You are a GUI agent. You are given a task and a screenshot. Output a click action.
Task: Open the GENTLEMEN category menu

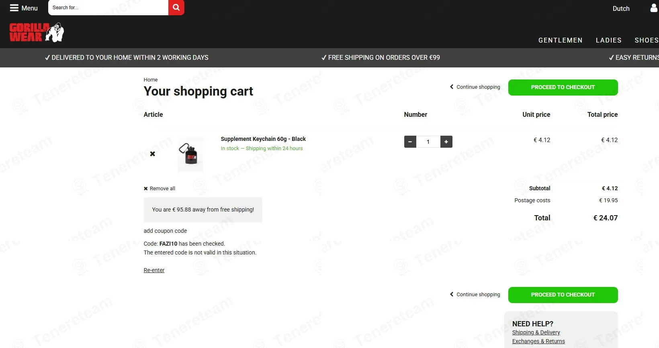click(x=560, y=40)
